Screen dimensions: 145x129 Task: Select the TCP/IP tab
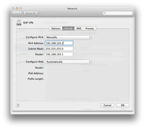(x=68, y=29)
